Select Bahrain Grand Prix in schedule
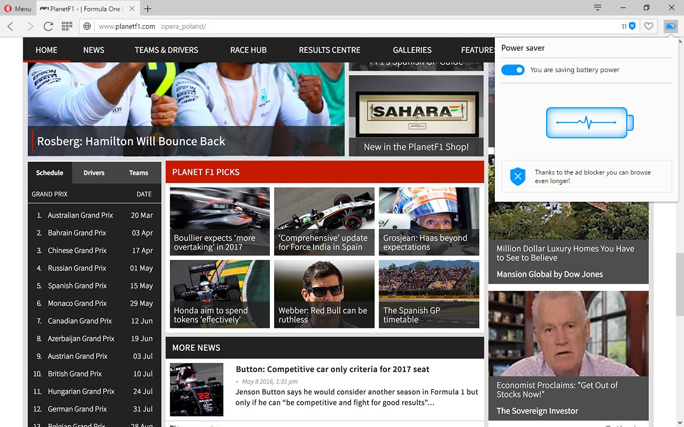The image size is (684, 427). pyautogui.click(x=95, y=233)
